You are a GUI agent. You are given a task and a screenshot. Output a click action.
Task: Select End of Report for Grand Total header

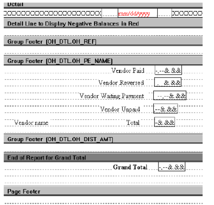tap(103, 158)
